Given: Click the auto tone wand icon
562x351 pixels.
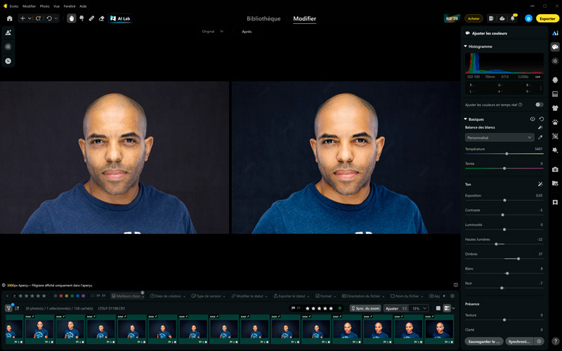Looking at the screenshot, I should [x=540, y=184].
